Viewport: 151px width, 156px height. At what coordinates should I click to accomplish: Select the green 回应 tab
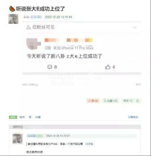[x=13, y=117]
